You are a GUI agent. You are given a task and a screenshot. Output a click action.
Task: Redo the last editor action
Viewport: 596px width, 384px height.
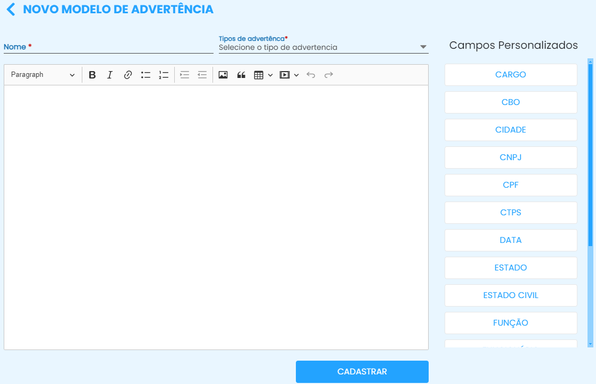tap(329, 75)
